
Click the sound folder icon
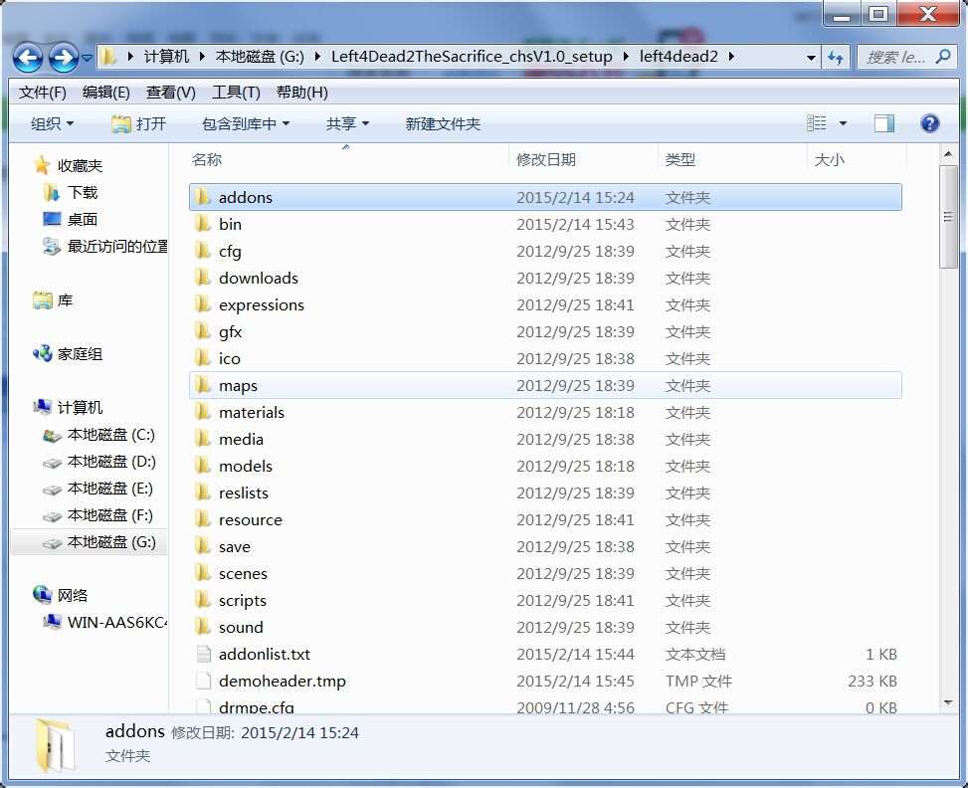click(203, 627)
